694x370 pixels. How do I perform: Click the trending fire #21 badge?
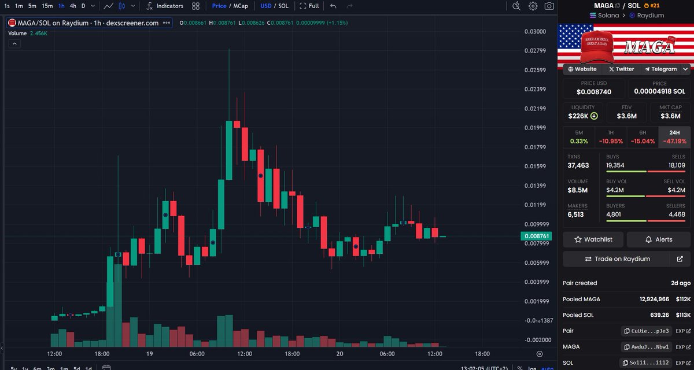click(651, 5)
